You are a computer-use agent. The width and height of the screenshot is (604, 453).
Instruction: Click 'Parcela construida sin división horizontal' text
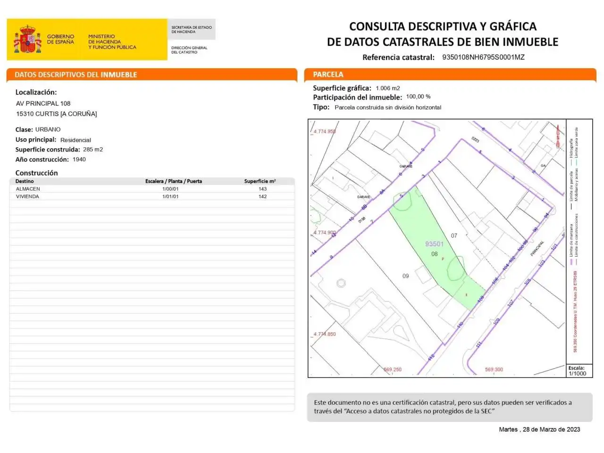[388, 108]
